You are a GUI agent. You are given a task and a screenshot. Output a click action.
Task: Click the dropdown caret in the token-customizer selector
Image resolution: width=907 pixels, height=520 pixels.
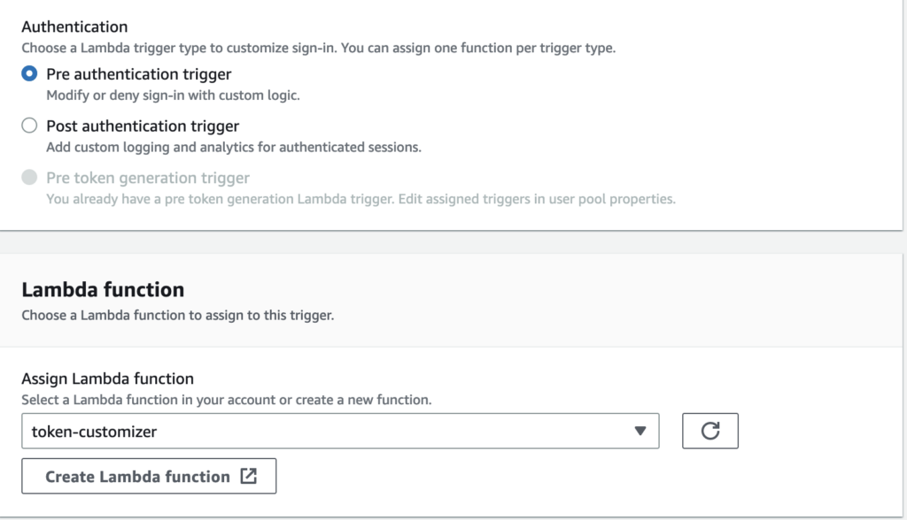tap(641, 431)
